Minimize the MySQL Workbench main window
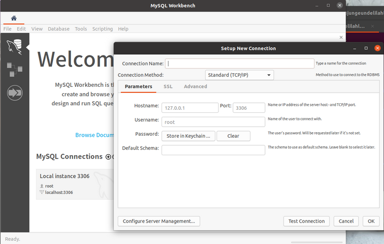This screenshot has width=384, height=244. (316, 5)
